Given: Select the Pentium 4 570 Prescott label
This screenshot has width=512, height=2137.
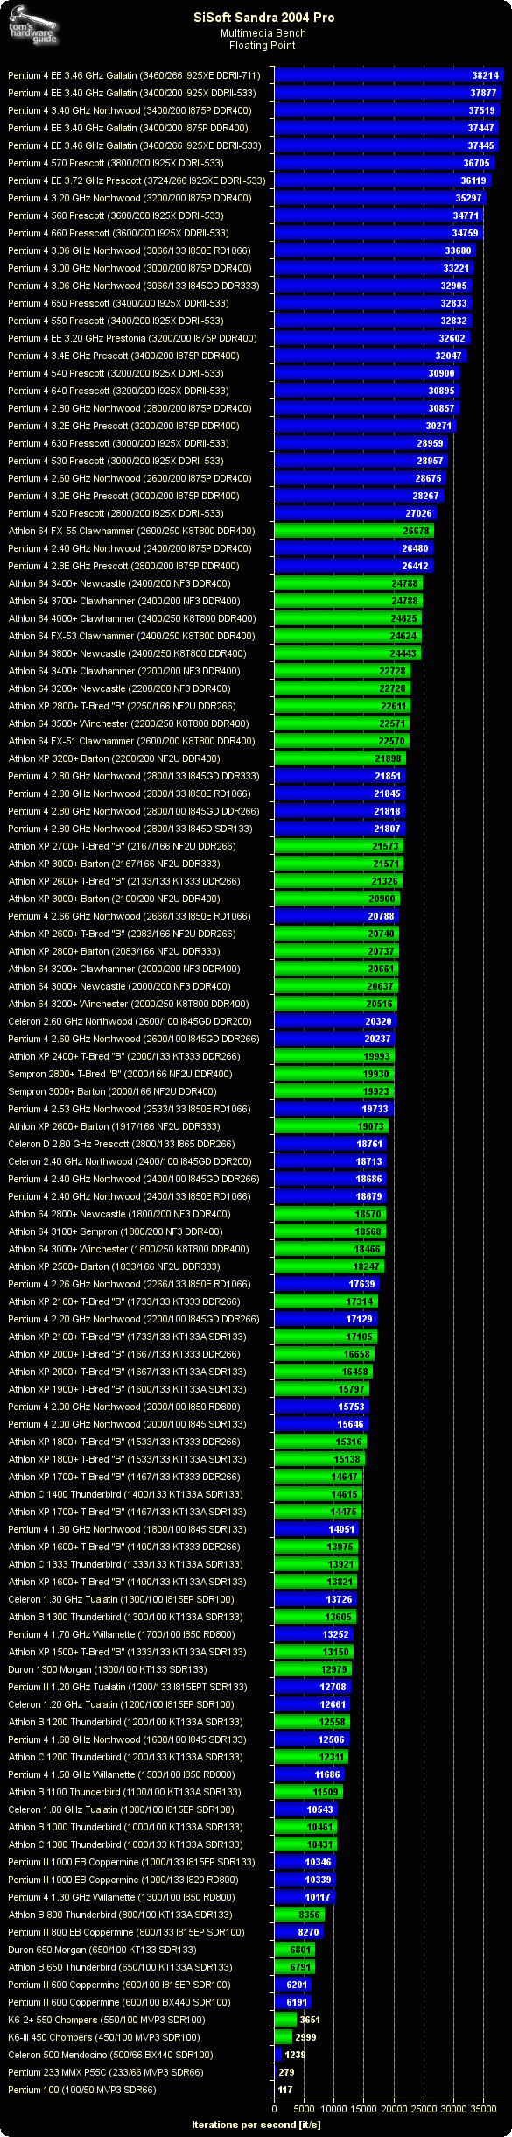Looking at the screenshot, I should tap(116, 163).
